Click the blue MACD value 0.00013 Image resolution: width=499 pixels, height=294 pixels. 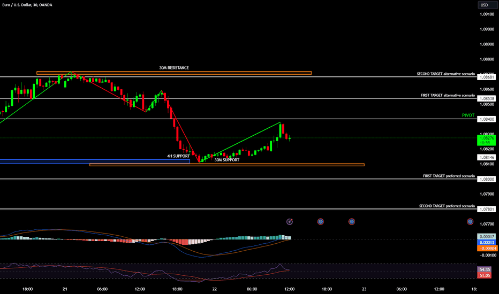click(x=487, y=243)
